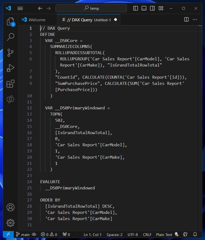Publish branch with the cloud icon
The height and width of the screenshot is (240, 205).
click(x=34, y=235)
